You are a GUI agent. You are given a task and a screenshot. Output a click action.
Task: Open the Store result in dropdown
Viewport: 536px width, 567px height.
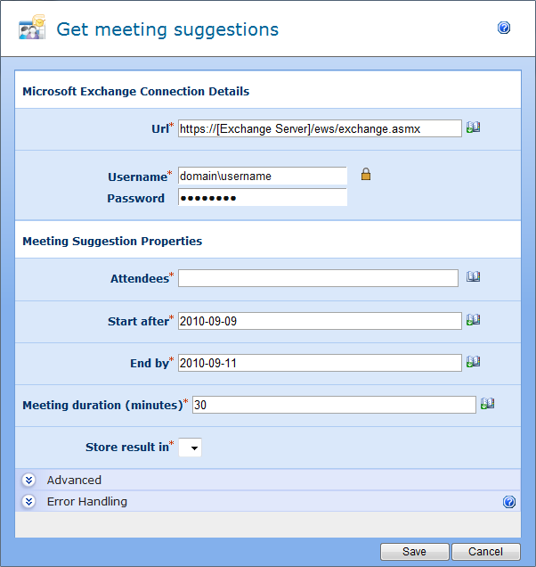pyautogui.click(x=191, y=448)
